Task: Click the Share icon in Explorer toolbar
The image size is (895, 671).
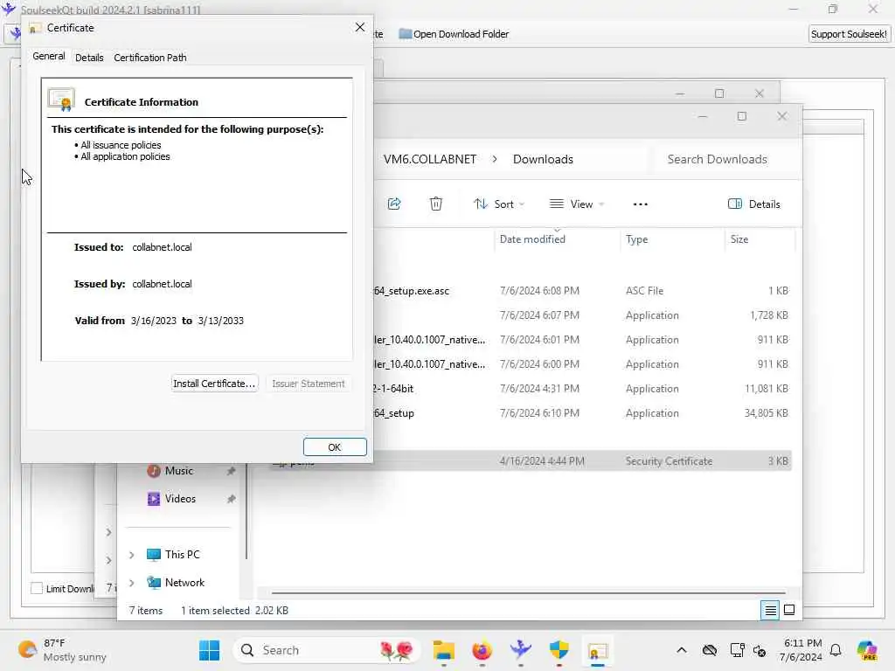Action: (394, 204)
